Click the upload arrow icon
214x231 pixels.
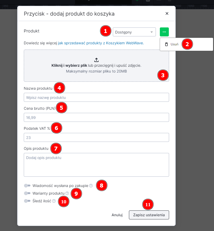point(96,60)
